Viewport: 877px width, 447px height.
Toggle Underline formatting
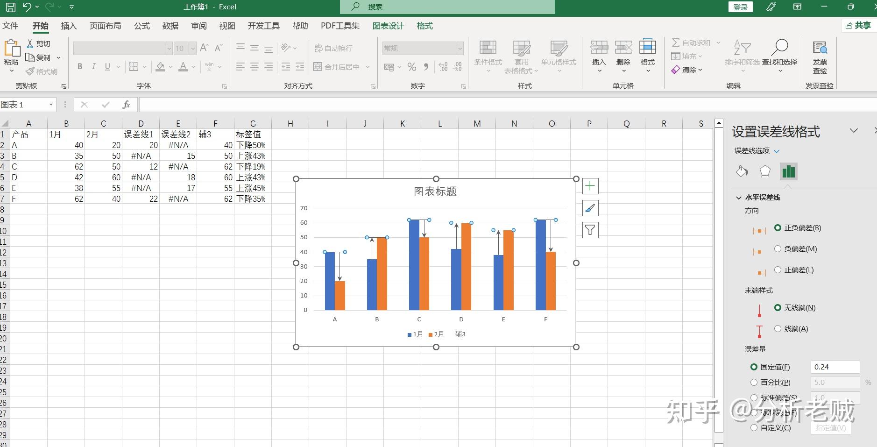107,67
